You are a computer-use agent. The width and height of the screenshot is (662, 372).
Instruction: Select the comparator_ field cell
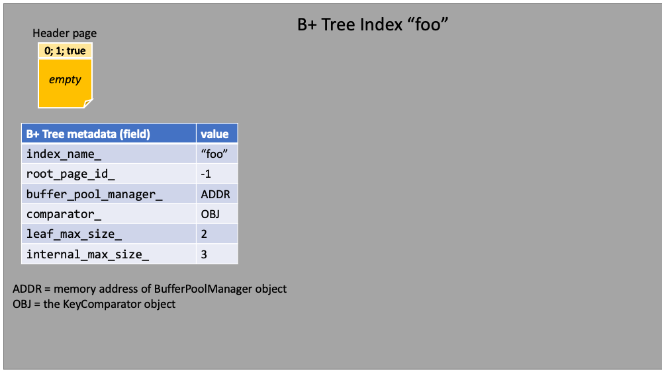pos(109,213)
